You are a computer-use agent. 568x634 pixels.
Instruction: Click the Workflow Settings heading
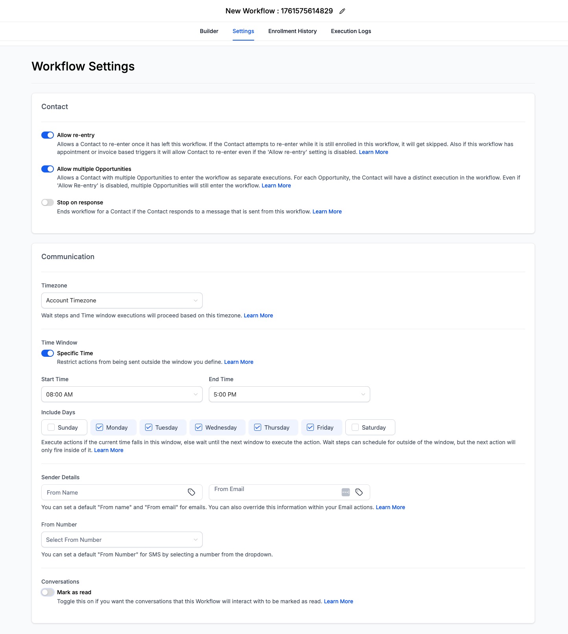click(x=83, y=66)
